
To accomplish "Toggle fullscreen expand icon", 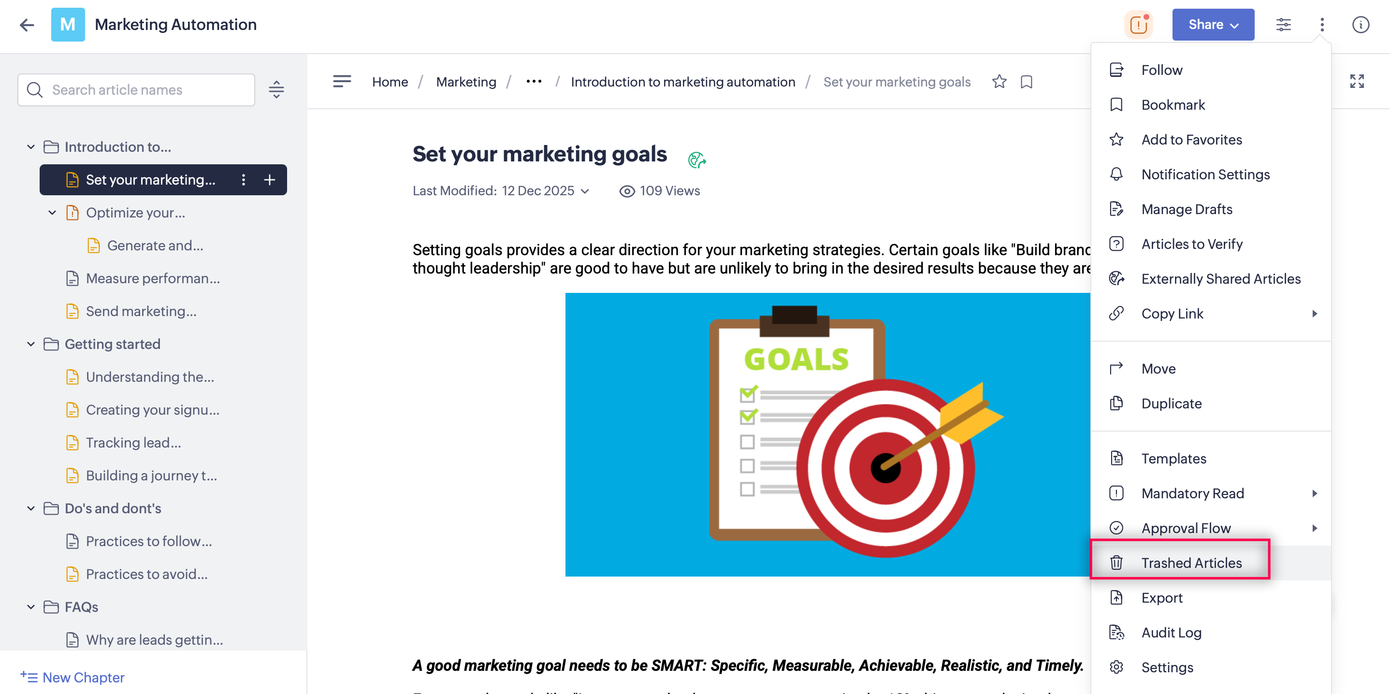I will (1357, 82).
